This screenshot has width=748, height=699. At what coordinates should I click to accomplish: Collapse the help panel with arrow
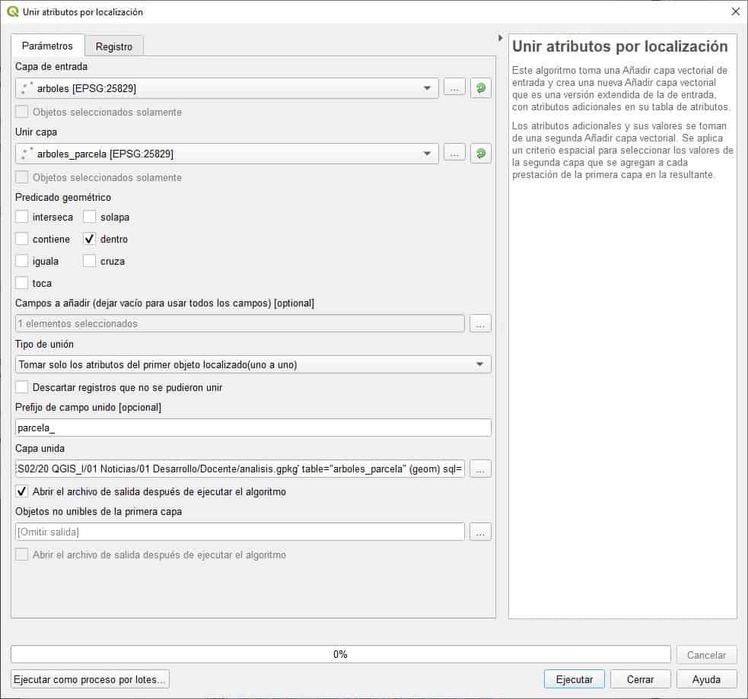[x=500, y=38]
